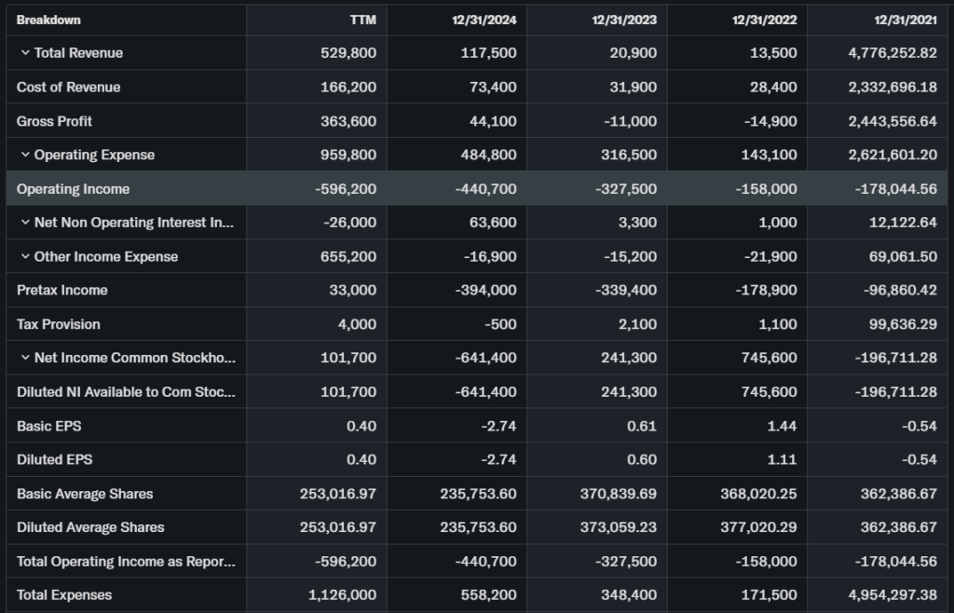The width and height of the screenshot is (954, 613).
Task: Click the Pretax Income row label
Action: coord(61,290)
